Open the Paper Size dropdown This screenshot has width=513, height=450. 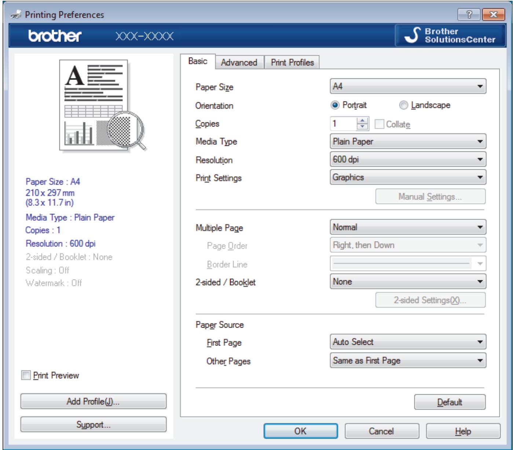pos(408,87)
